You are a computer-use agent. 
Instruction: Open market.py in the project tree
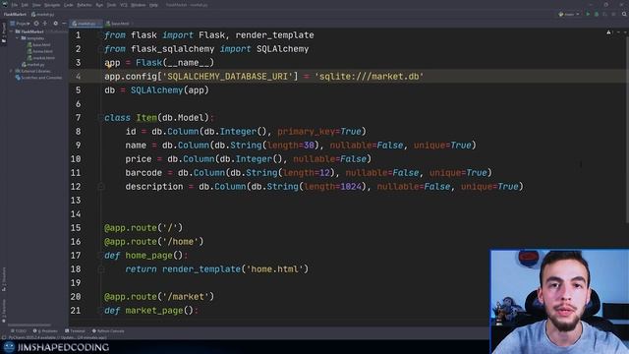[x=33, y=65]
